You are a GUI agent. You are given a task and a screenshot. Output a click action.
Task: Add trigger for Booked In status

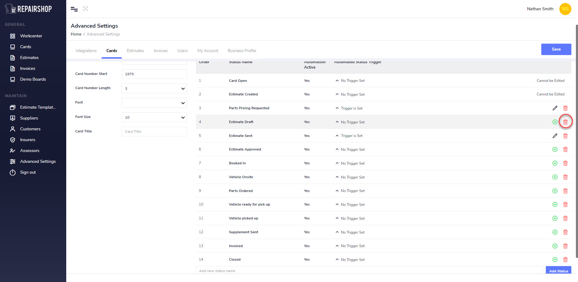tap(555, 163)
